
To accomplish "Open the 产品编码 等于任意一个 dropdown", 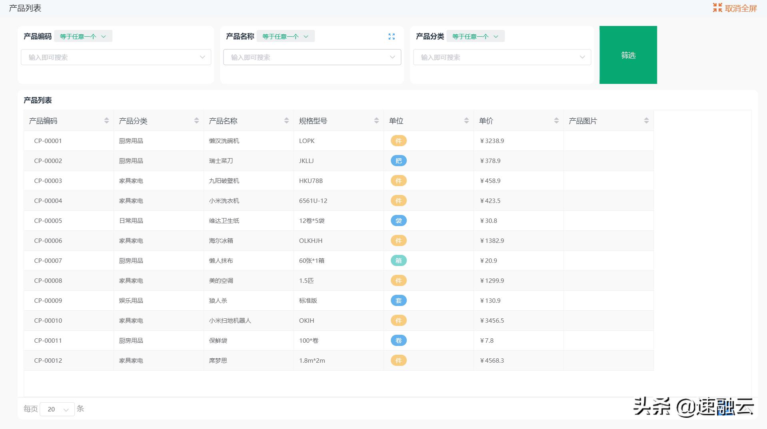I will click(x=83, y=36).
